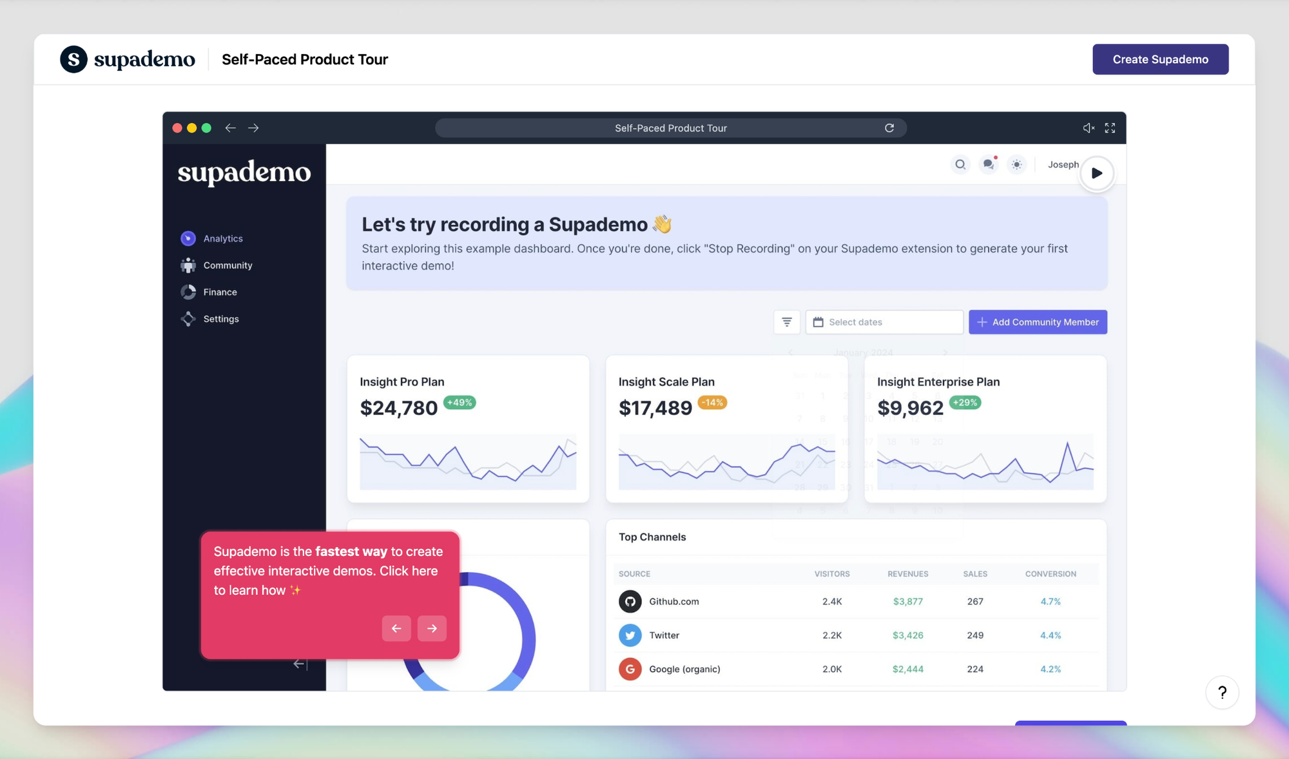Click the -14% orange badge

(712, 403)
